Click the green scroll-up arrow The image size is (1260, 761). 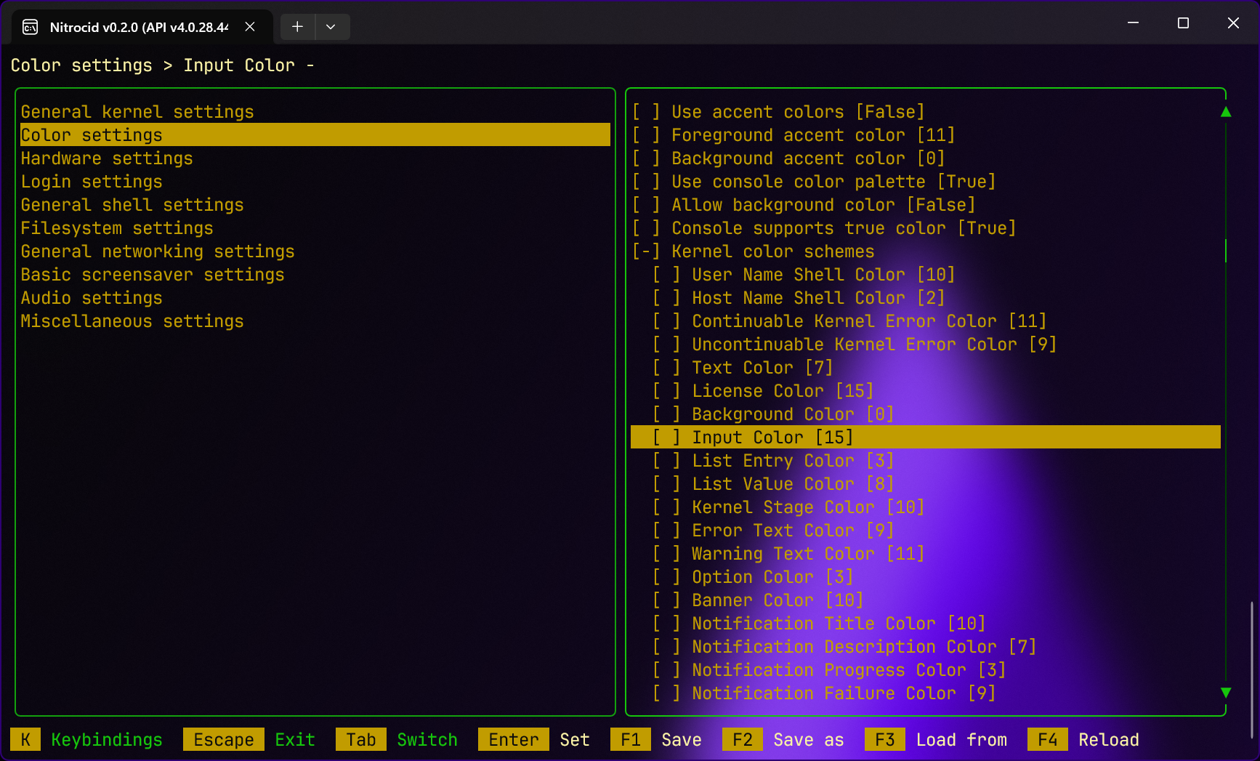pos(1226,112)
